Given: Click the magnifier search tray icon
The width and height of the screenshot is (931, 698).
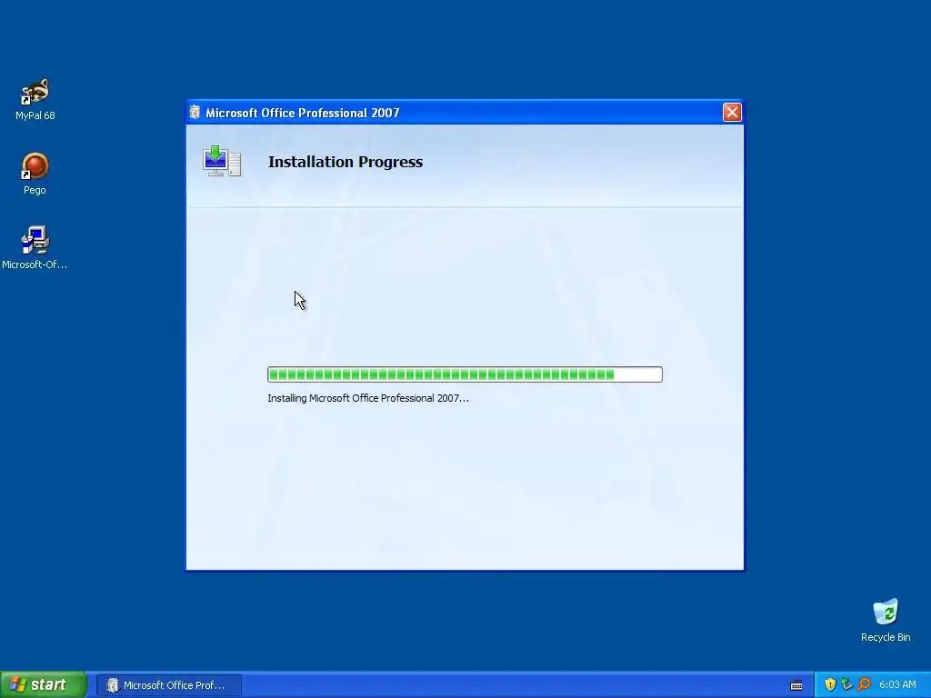Looking at the screenshot, I should click(x=864, y=684).
